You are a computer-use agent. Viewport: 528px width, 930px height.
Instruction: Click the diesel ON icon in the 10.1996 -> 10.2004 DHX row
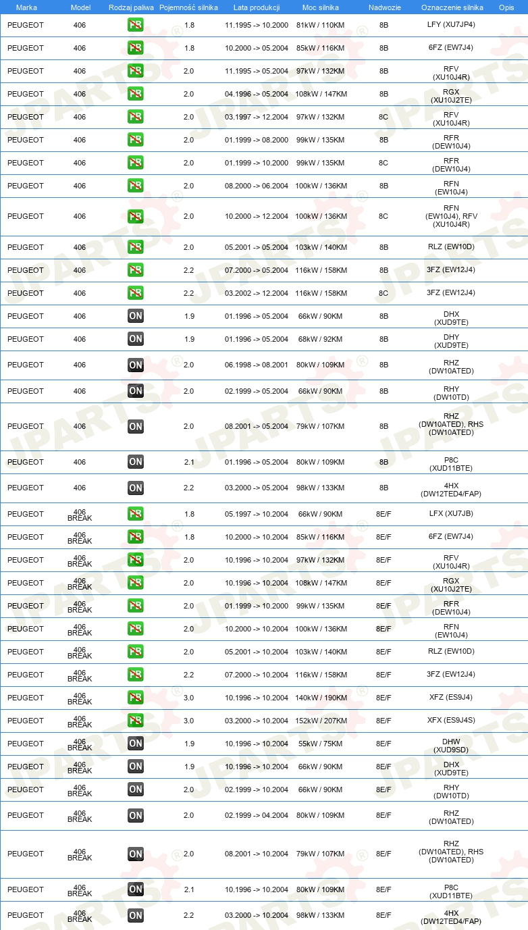click(x=135, y=767)
